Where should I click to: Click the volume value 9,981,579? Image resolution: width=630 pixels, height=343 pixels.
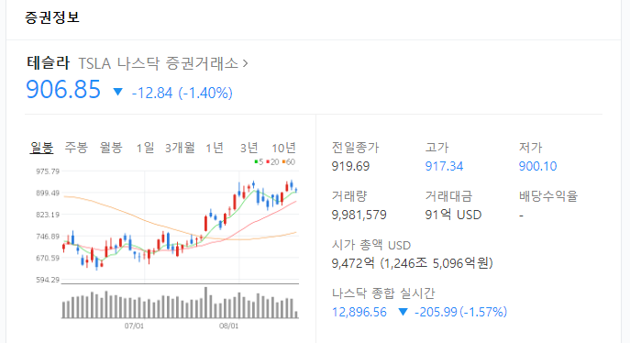(359, 215)
